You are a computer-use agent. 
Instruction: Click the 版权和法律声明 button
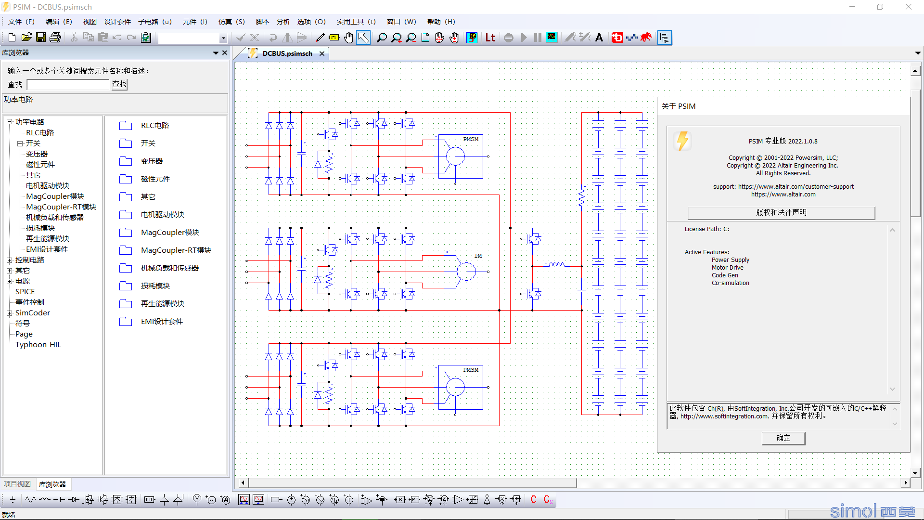[x=781, y=213]
